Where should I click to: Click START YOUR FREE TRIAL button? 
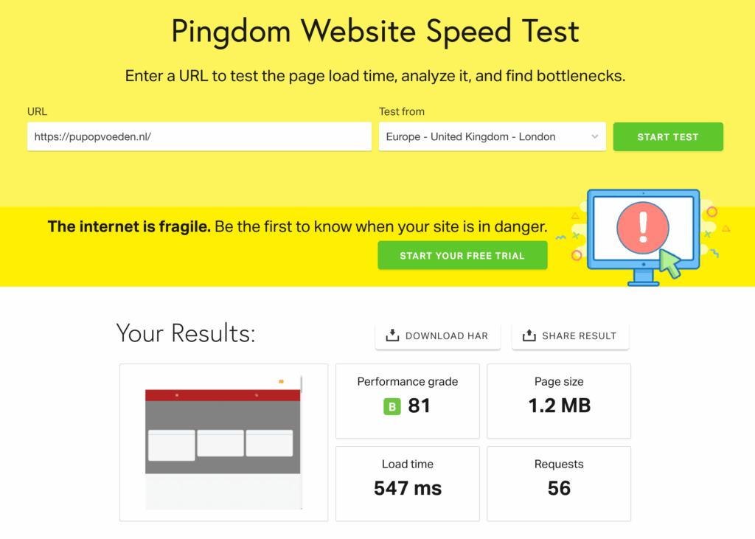(462, 256)
